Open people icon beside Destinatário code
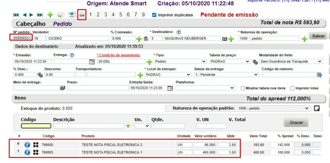Image resolution: width=330 pixels, height=163 pixels. coord(146,38)
